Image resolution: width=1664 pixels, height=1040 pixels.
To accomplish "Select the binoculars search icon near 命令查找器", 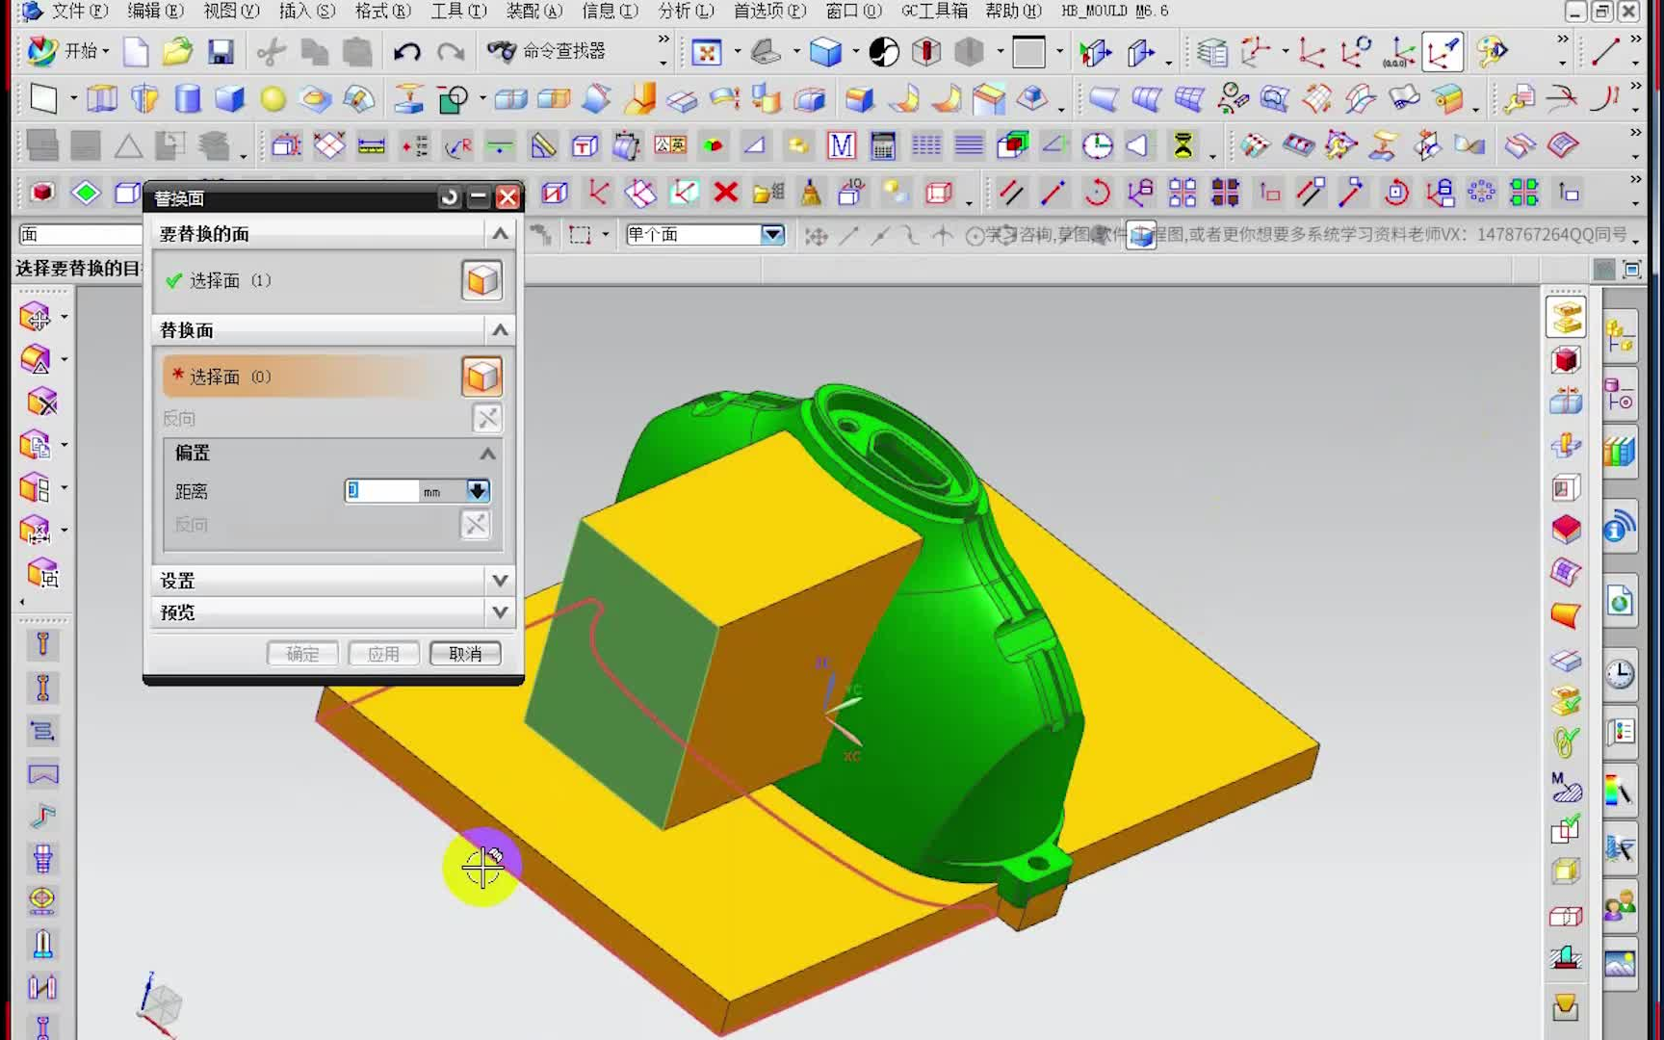I will click(503, 52).
